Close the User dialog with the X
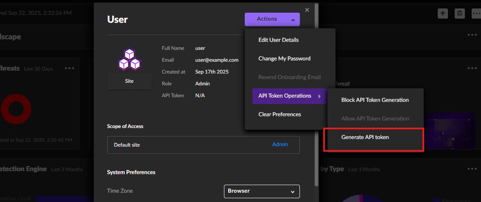 307,10
